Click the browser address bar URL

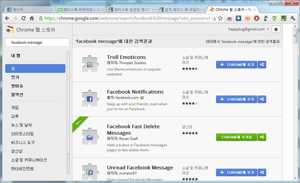click(x=126, y=18)
